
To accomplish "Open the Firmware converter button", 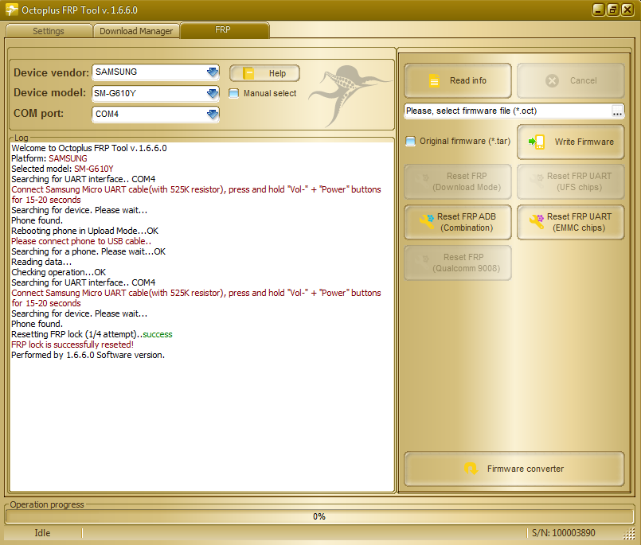I will 514,469.
